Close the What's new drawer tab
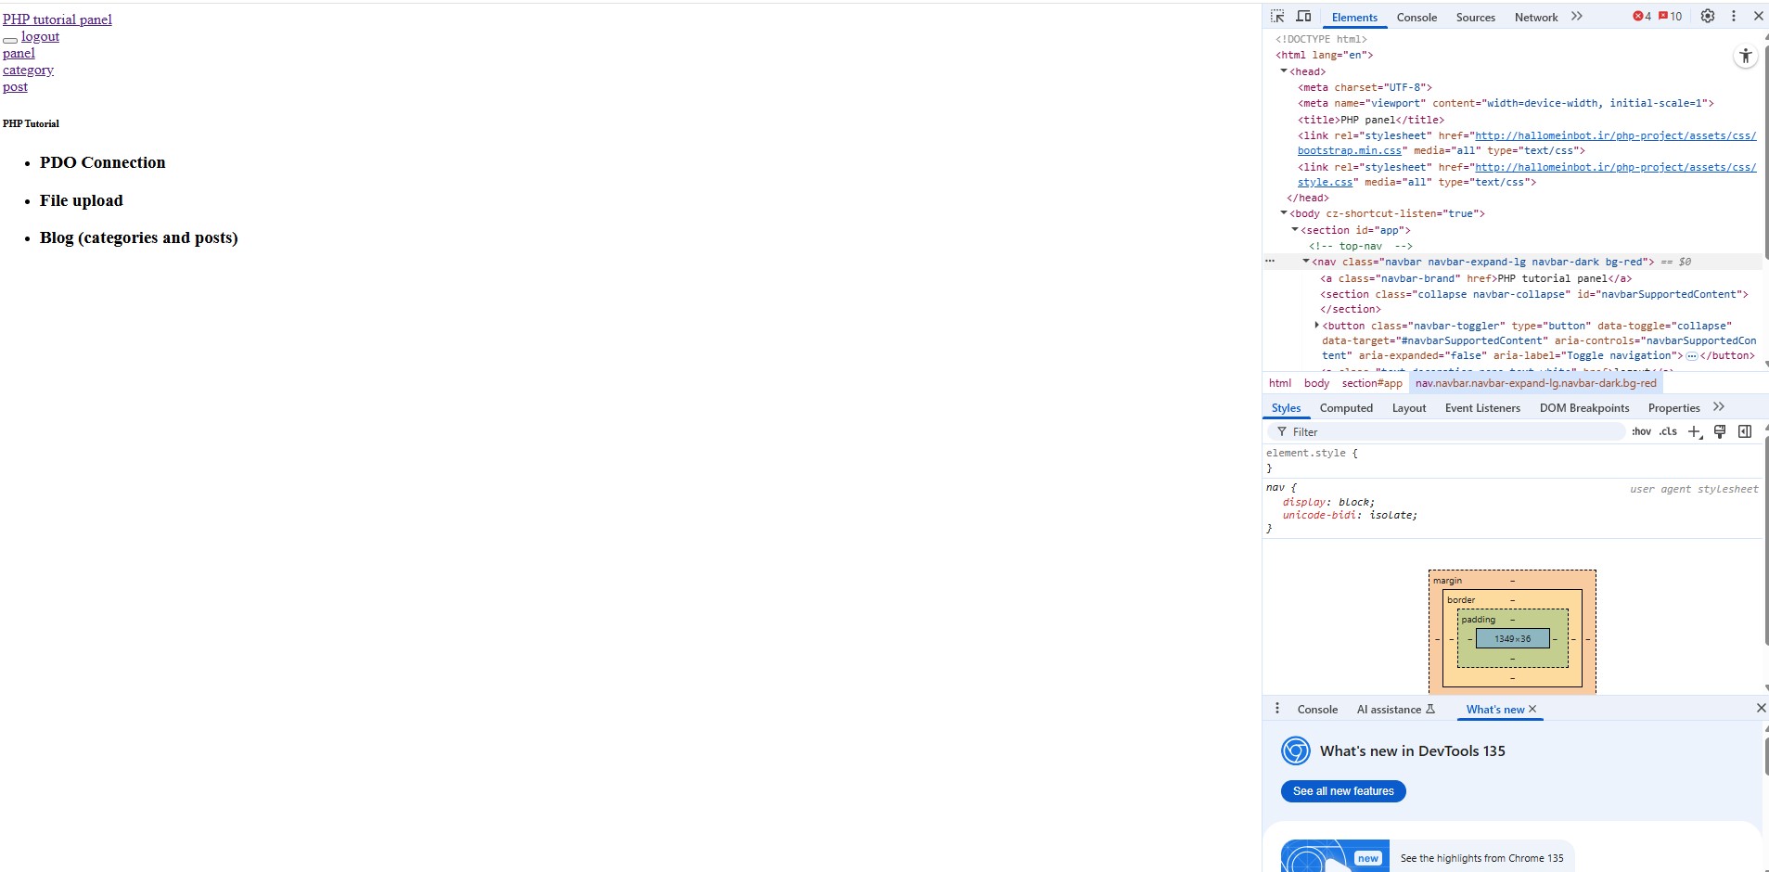 pyautogui.click(x=1532, y=709)
